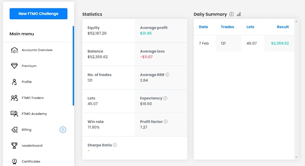
Task: Click the Balance value $52,355.62
Action: [97, 57]
